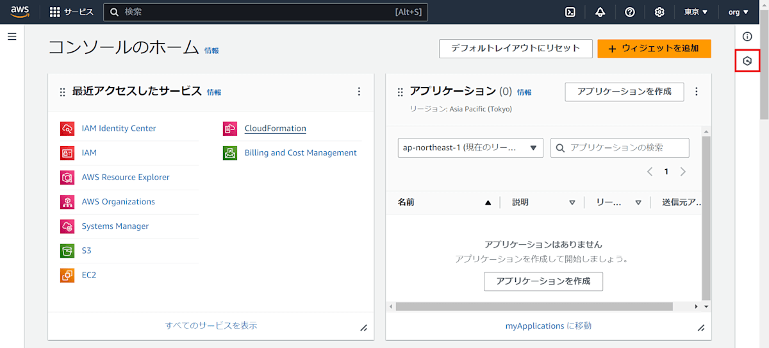769x348 pixels.
Task: Grab recently visited widget drag handle
Action: pos(62,92)
